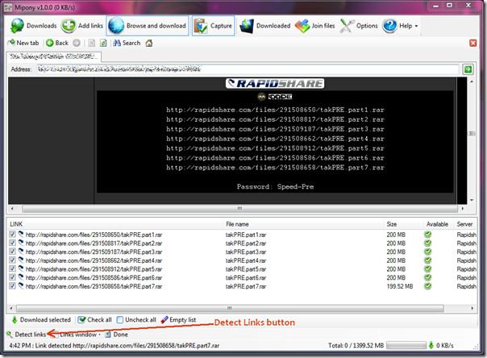Click the green Go arrow beside address

point(468,69)
